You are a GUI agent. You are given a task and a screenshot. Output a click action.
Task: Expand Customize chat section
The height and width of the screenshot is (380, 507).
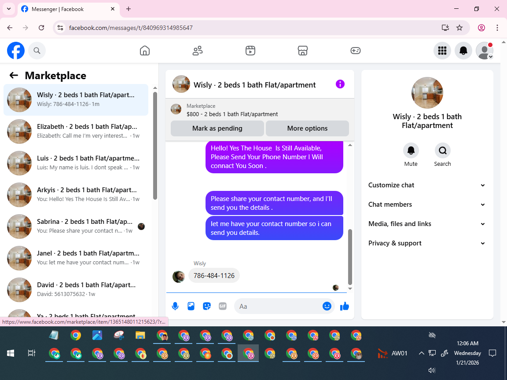tap(427, 185)
